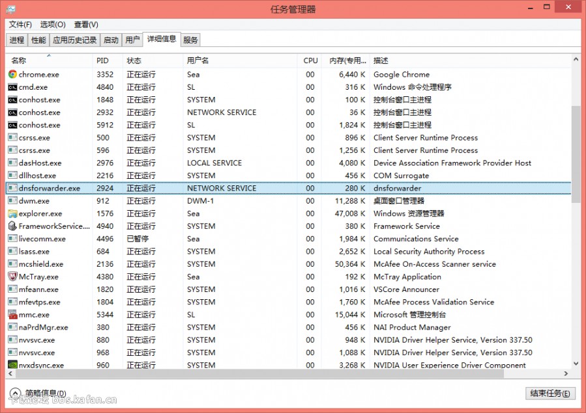
Task: Sort by the 名称 column header
Action: click(50, 60)
